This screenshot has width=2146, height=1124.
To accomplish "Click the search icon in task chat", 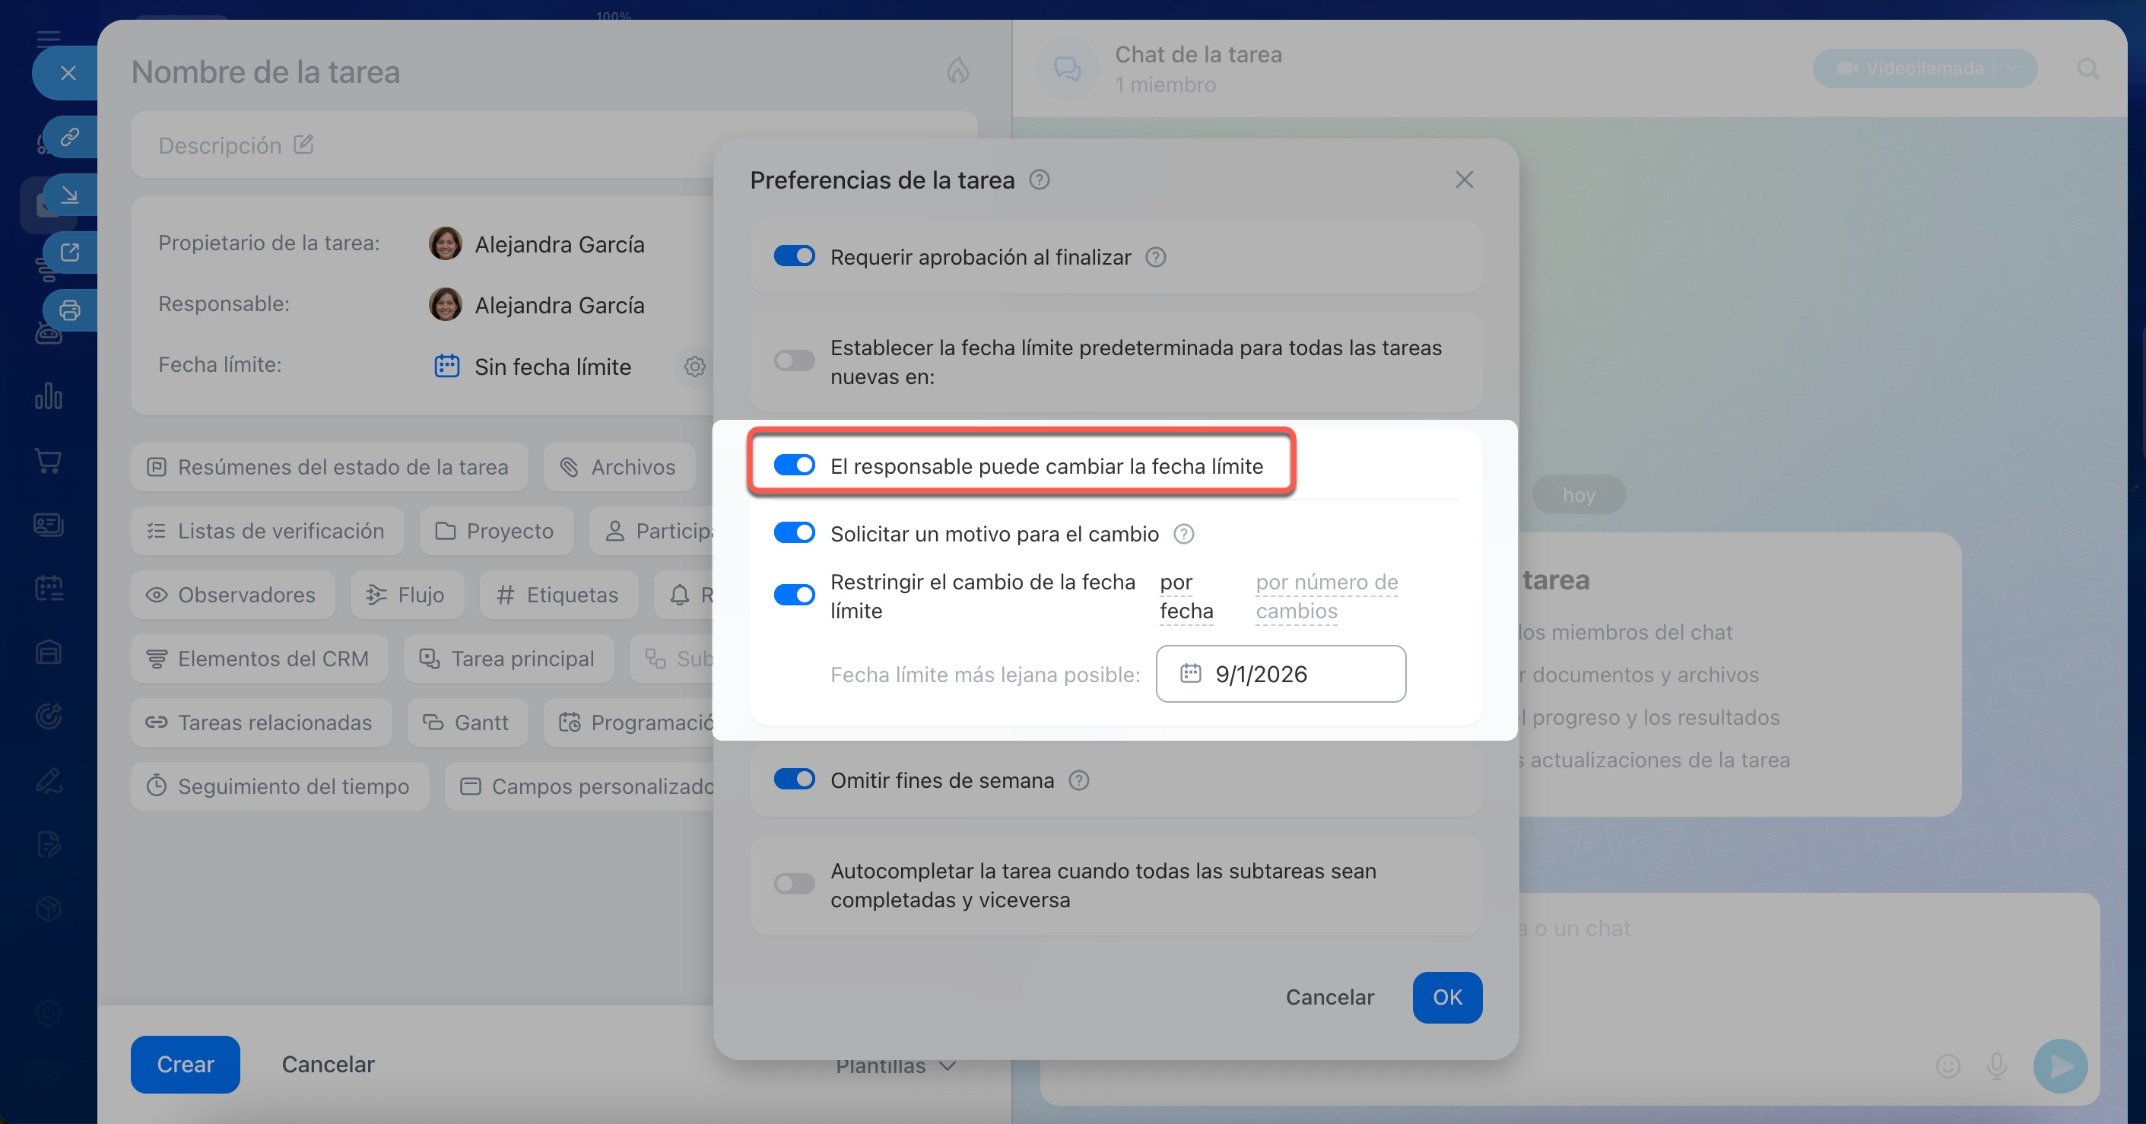I will (x=2087, y=68).
